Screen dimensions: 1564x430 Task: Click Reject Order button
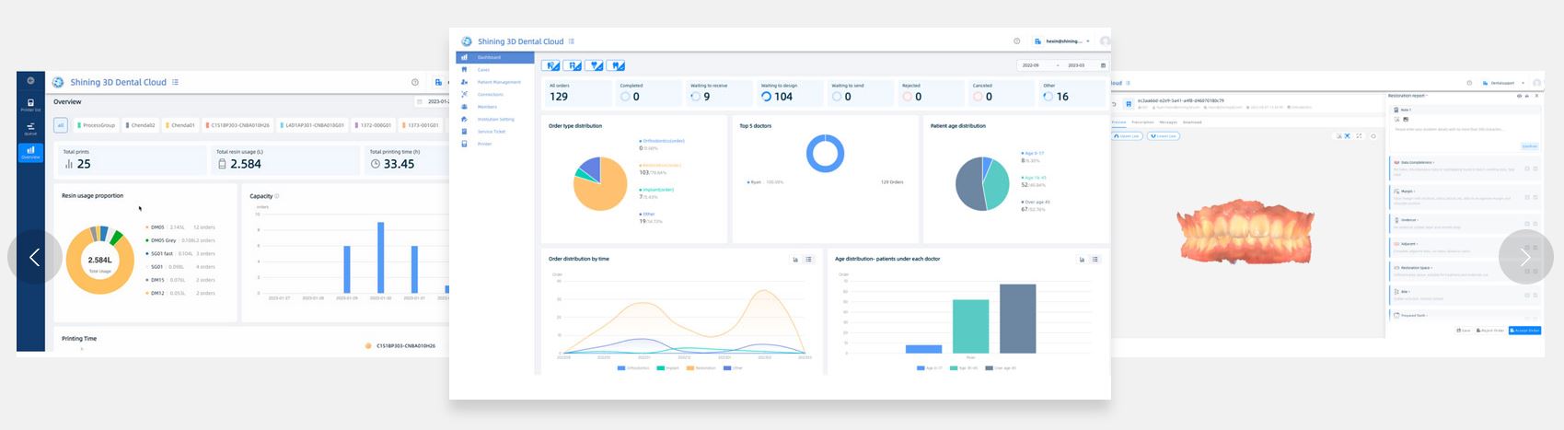(1490, 331)
